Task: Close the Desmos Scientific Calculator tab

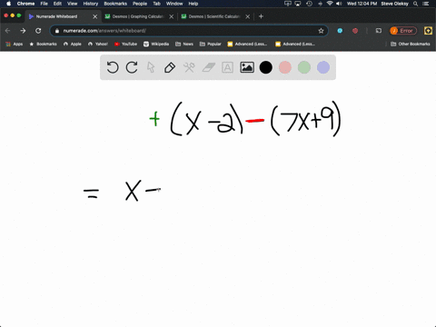Action: click(248, 16)
